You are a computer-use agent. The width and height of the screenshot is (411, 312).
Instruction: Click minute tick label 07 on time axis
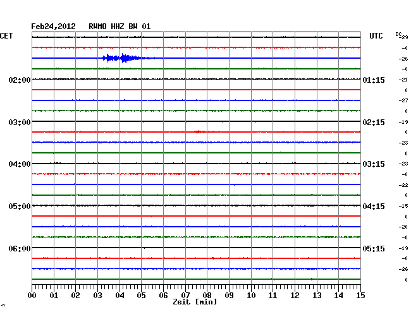(x=185, y=296)
